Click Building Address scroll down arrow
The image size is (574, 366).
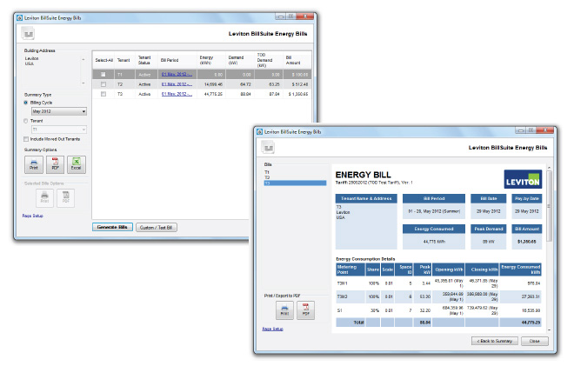click(x=83, y=83)
